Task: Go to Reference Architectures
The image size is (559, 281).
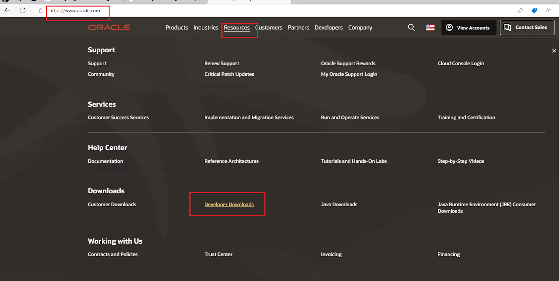Action: [232, 161]
